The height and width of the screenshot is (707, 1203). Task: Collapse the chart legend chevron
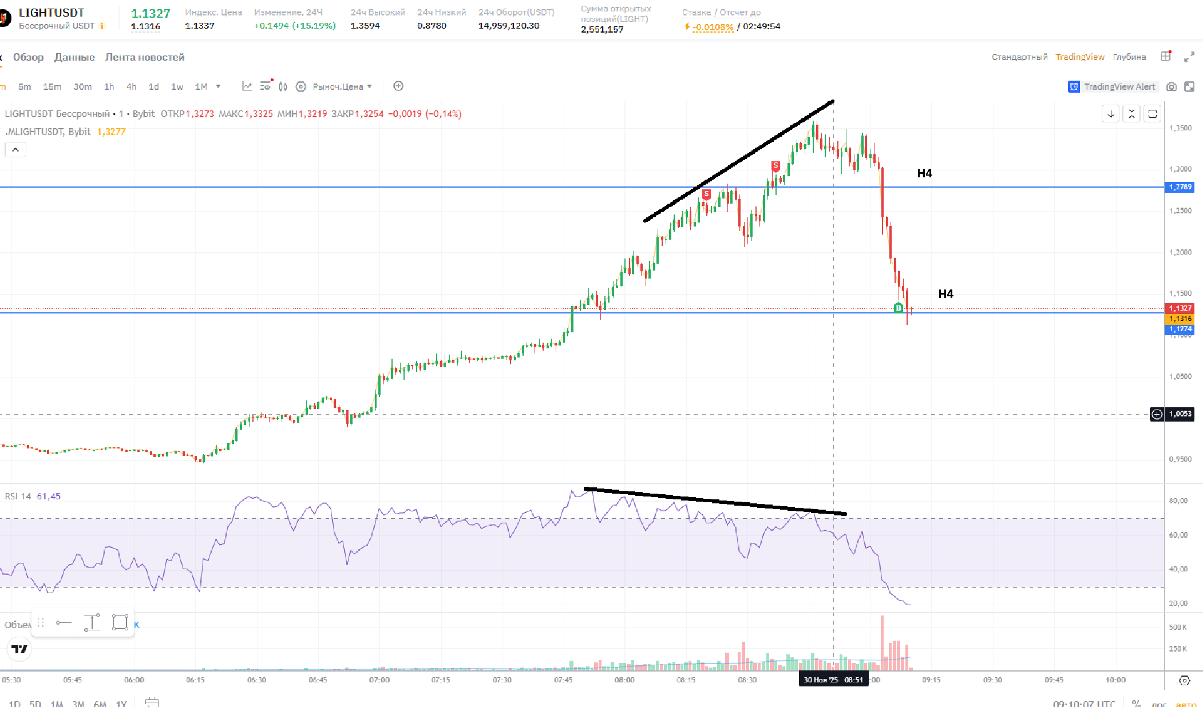(x=15, y=150)
